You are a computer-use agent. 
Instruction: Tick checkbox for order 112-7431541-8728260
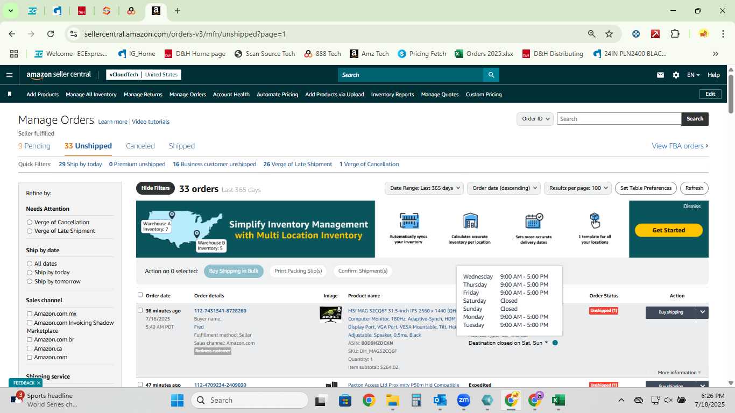(x=140, y=310)
